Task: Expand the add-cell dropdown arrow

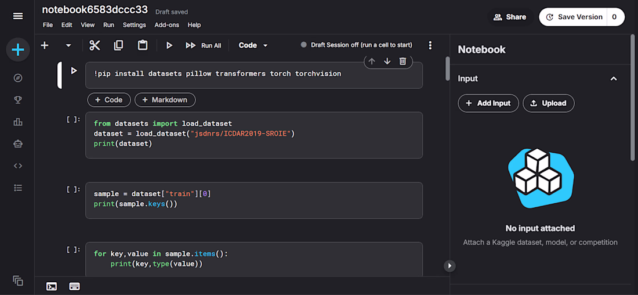Action: [x=68, y=45]
